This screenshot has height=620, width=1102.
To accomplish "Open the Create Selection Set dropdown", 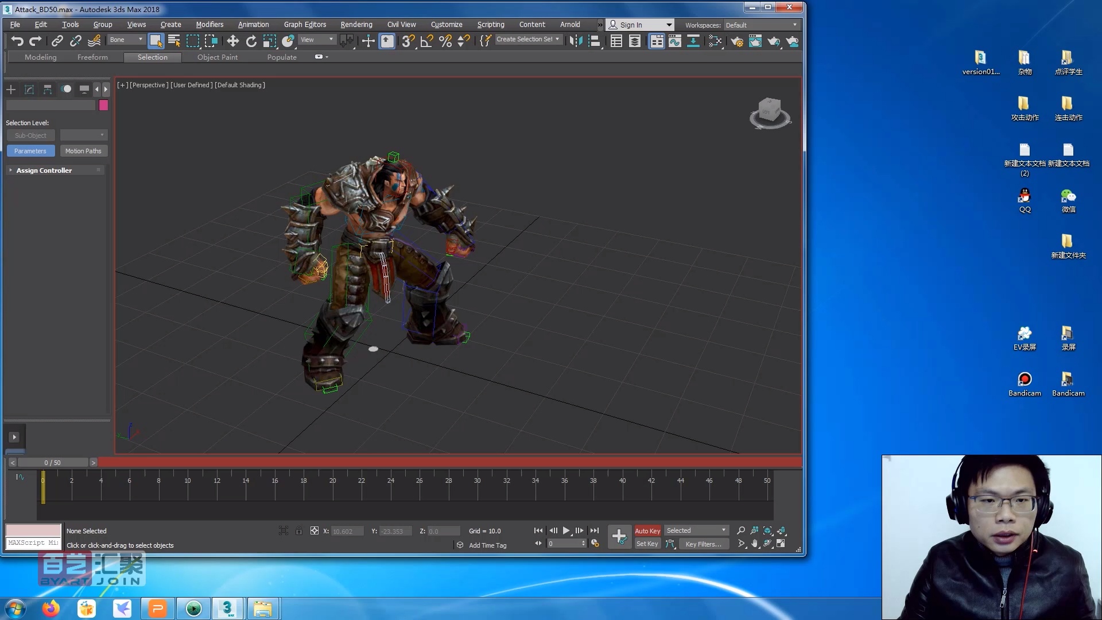I will [x=527, y=40].
